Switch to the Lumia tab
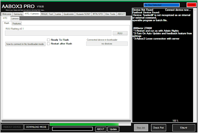 (58, 14)
